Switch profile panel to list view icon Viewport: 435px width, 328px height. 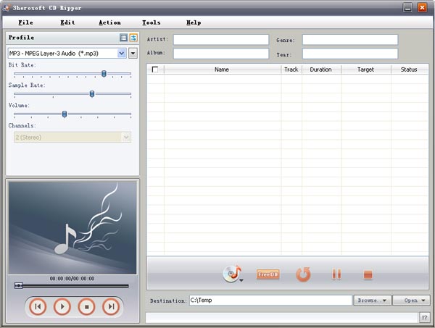[123, 38]
